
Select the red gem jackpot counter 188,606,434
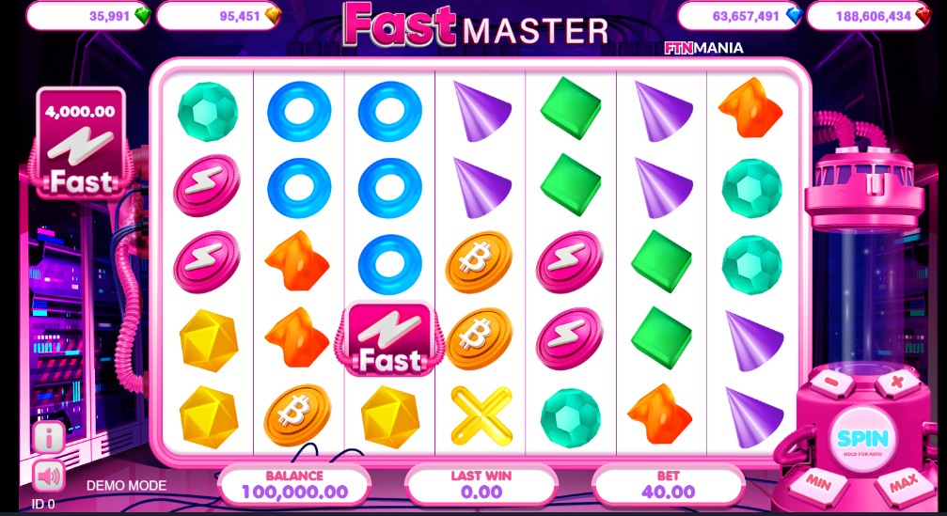tap(870, 16)
